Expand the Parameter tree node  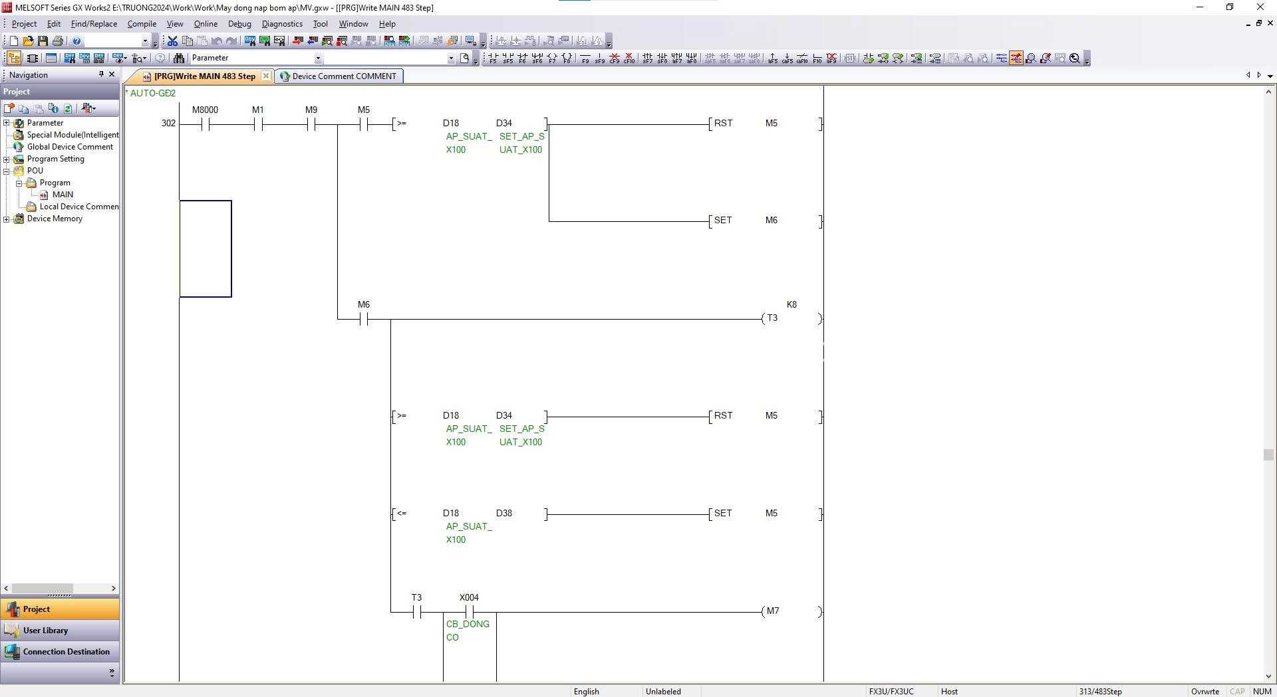pos(7,123)
